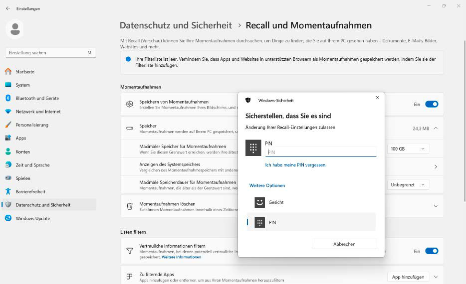466x284 pixels.
Task: Expand the Zu filternde Apps chevron
Action: [436, 277]
